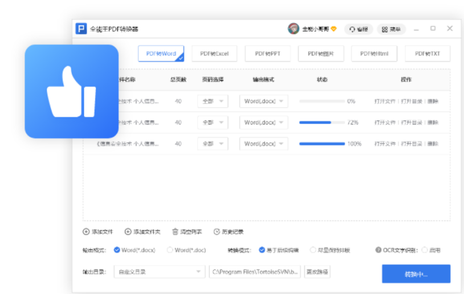
Task: Open 历史记录 history clock icon
Action: (217, 232)
